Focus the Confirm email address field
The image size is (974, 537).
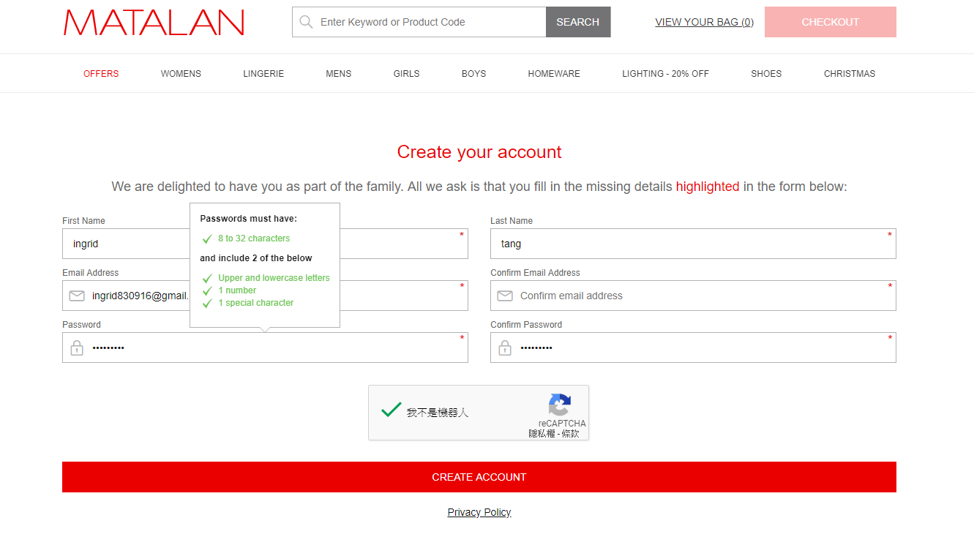coord(695,296)
